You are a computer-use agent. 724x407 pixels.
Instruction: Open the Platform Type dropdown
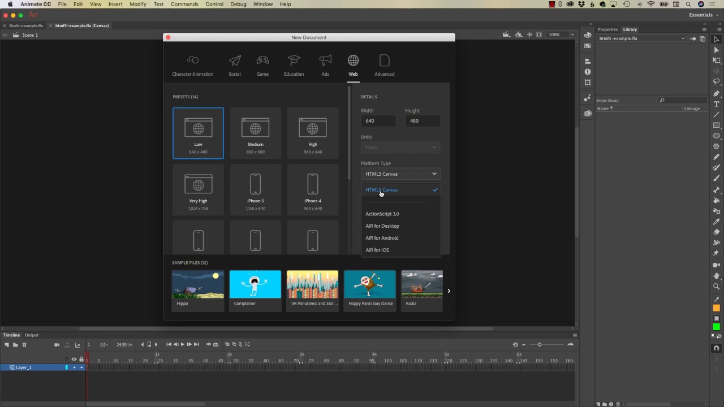click(400, 174)
